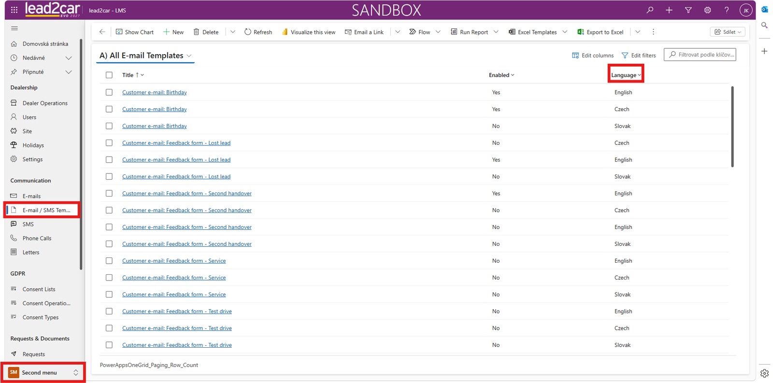Open the app launcher waffle icon
The image size is (773, 383).
tap(14, 10)
